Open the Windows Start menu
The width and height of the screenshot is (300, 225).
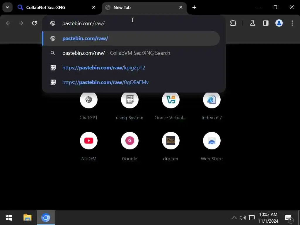click(x=9, y=218)
